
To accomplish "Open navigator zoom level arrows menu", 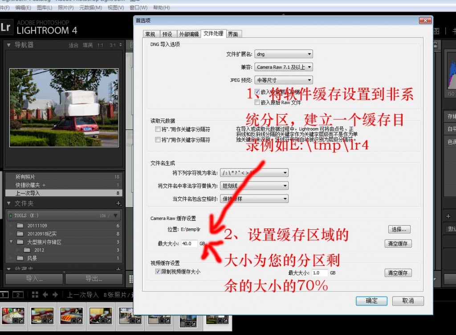I will [x=120, y=45].
